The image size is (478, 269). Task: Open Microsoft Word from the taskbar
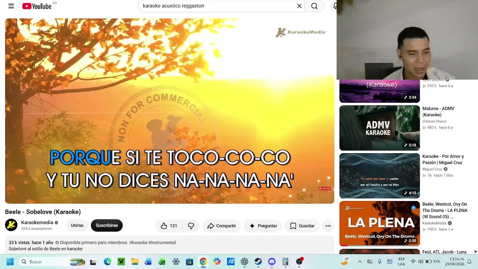pos(148,262)
